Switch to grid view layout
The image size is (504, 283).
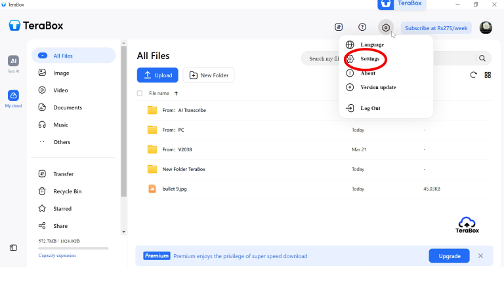tap(488, 75)
